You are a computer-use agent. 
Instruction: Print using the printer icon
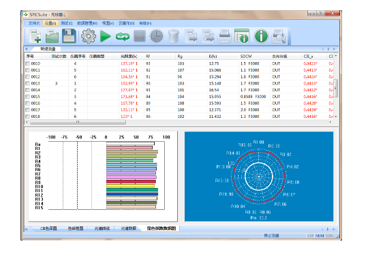click(x=225, y=36)
